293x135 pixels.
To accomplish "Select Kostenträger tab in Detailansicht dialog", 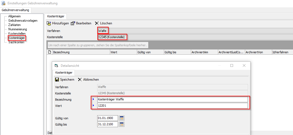I will (x=64, y=73).
